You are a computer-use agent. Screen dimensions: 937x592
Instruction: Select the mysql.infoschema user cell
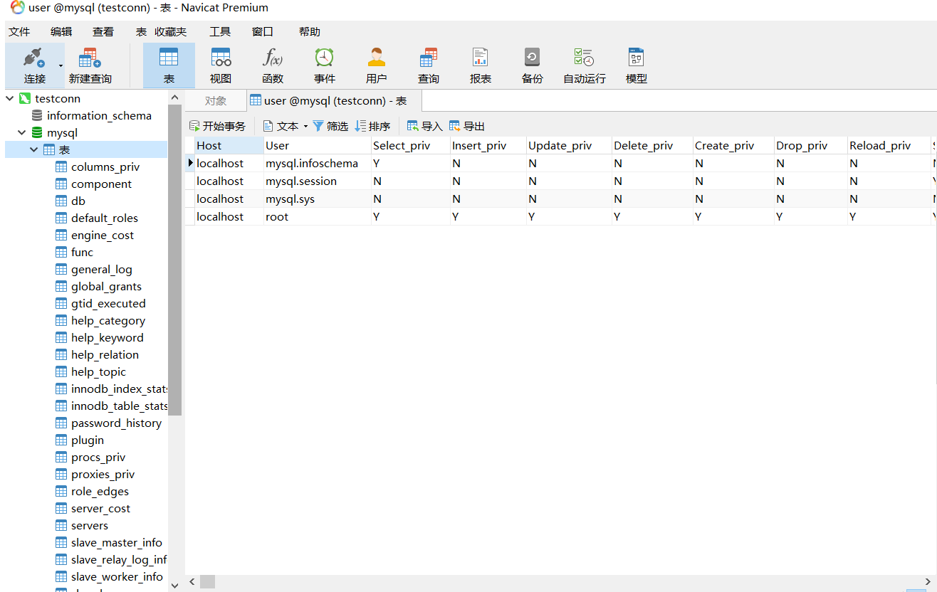pyautogui.click(x=318, y=163)
